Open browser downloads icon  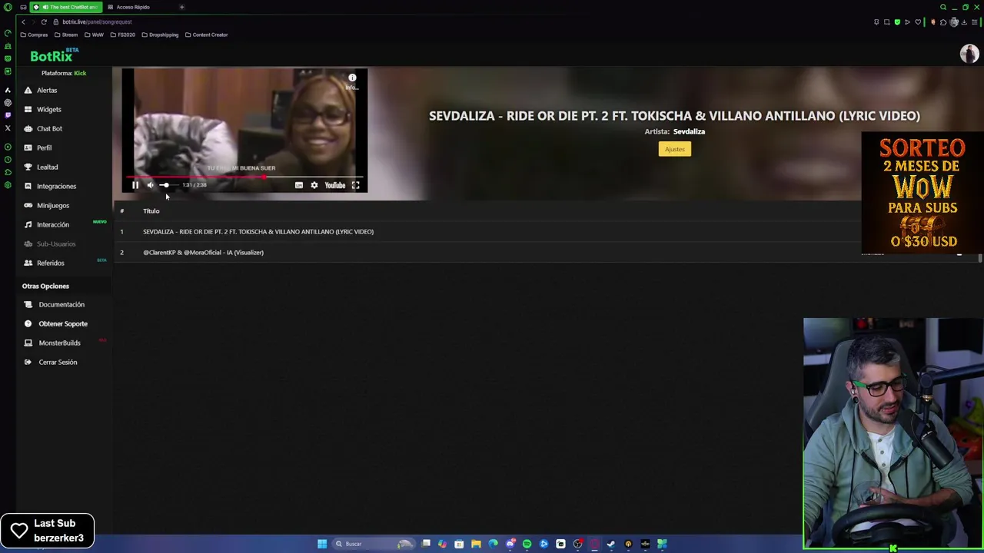[964, 22]
